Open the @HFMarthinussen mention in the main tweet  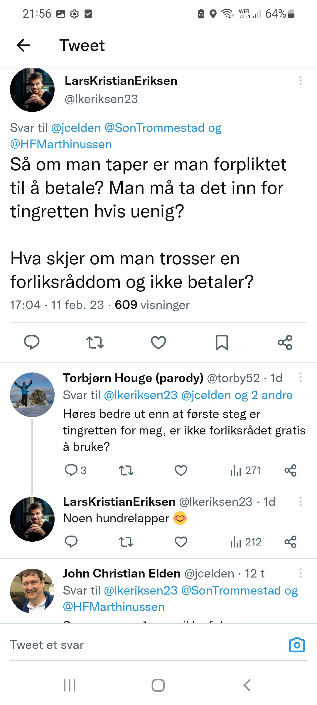click(61, 144)
